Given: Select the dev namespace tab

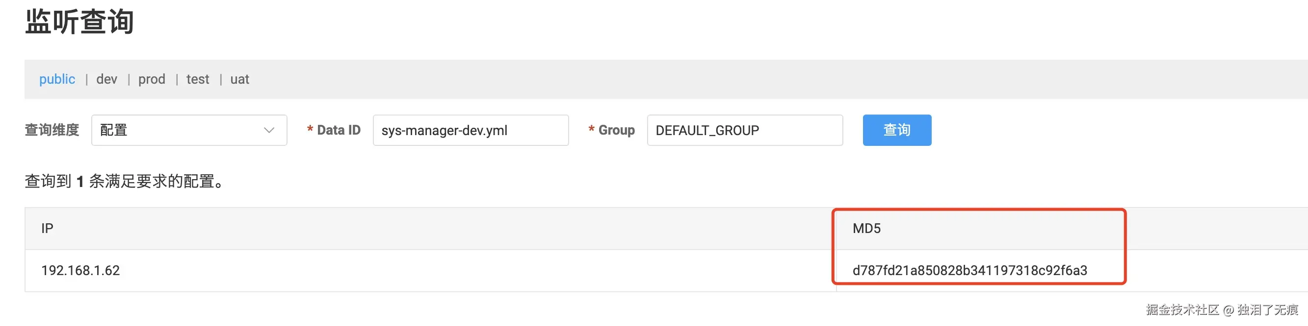Looking at the screenshot, I should point(106,79).
